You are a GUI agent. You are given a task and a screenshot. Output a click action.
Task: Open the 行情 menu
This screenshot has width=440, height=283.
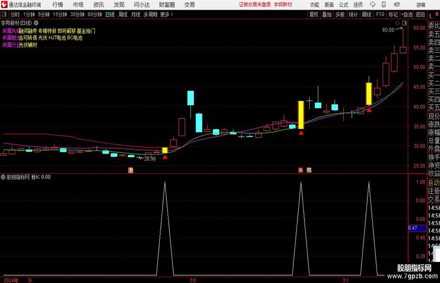(58, 5)
